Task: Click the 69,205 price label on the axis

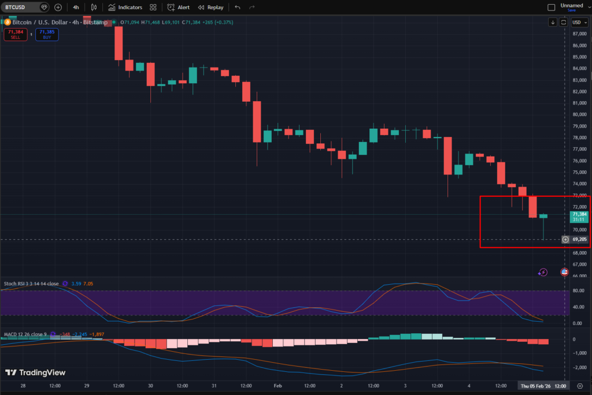Action: click(x=580, y=239)
